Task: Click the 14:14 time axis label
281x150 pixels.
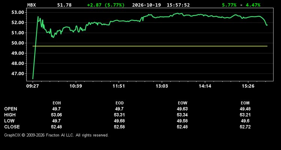Action: coord(205,86)
